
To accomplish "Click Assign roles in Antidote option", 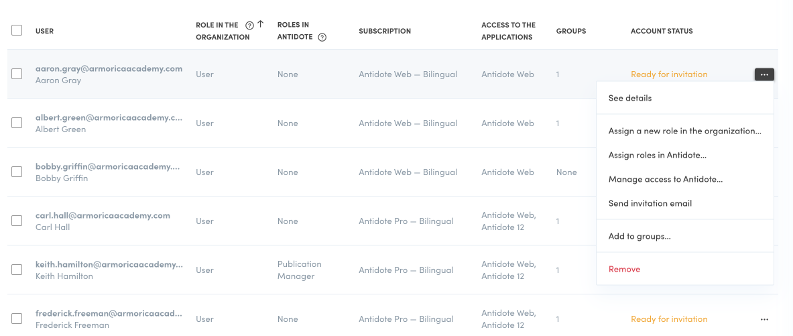I will click(x=657, y=155).
